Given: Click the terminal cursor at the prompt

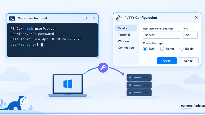Looking at the screenshot, I should pos(42,44).
